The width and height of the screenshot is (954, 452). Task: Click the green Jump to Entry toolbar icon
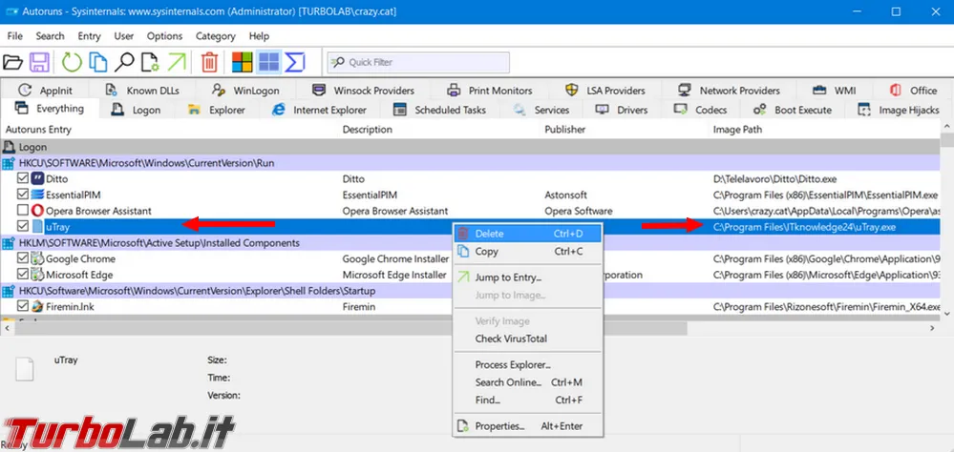click(177, 62)
